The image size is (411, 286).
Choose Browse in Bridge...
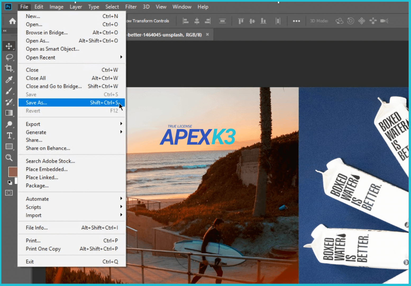72,33
